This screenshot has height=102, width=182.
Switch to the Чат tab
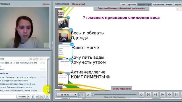click(123, 5)
